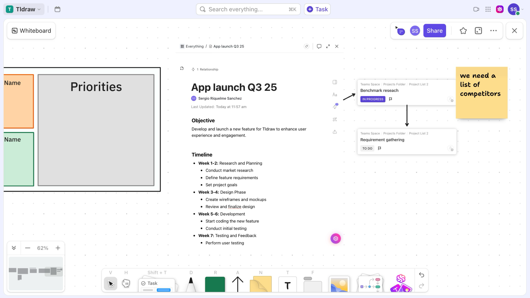Viewport: 530px width, 298px height.
Task: Collapse the minimap with chevron
Action: click(14, 248)
